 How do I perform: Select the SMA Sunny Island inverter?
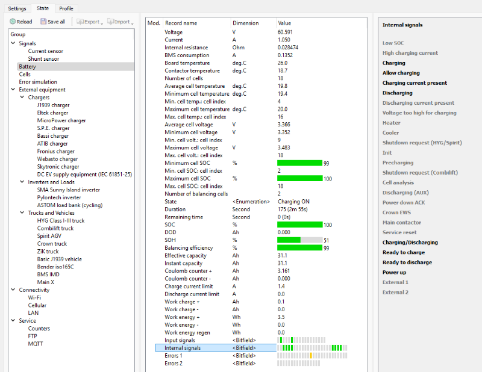click(69, 190)
